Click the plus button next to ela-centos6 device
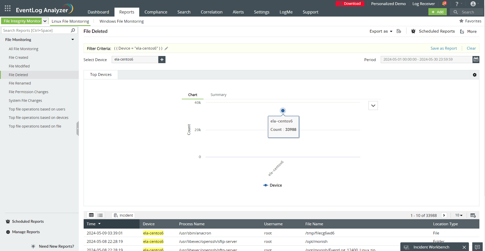The height and width of the screenshot is (251, 485). click(x=162, y=60)
